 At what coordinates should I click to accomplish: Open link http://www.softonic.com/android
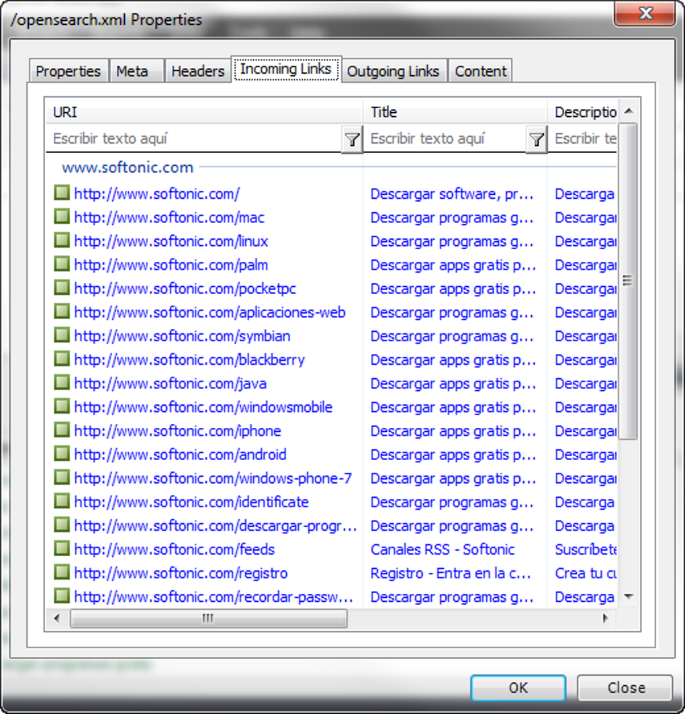pyautogui.click(x=180, y=455)
